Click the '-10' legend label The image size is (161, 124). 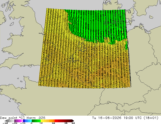click(x=23, y=123)
